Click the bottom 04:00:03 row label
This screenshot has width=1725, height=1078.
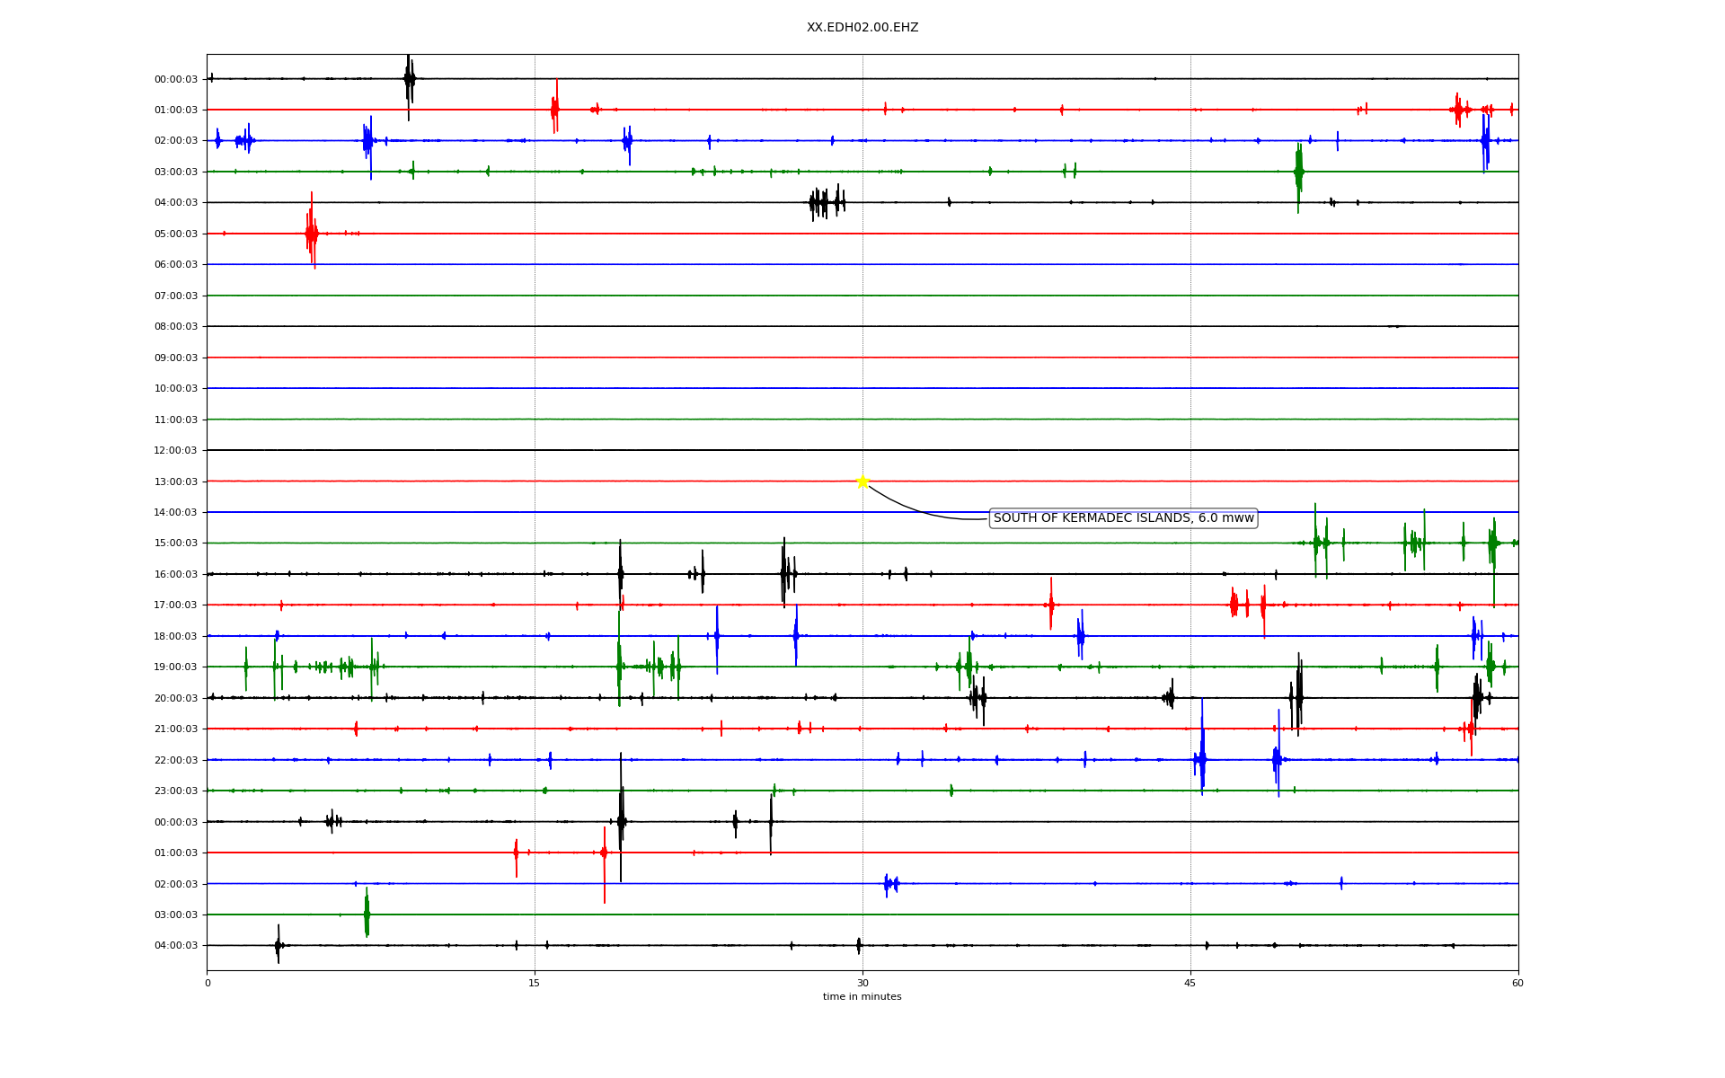point(176,945)
